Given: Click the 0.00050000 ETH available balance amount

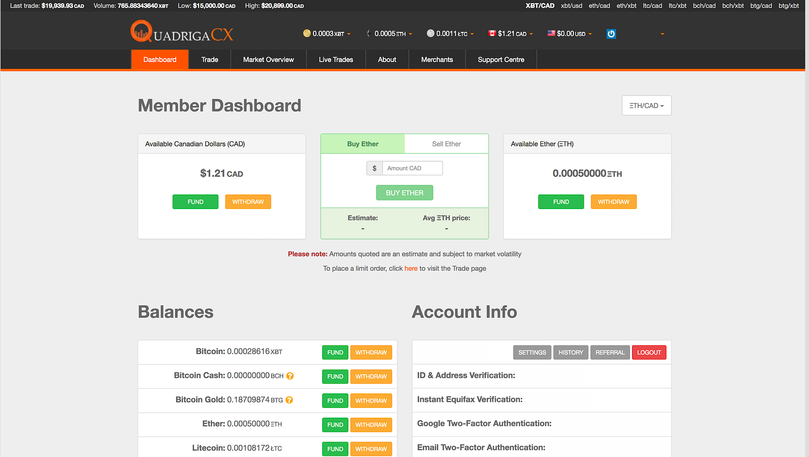Looking at the screenshot, I should (x=587, y=174).
